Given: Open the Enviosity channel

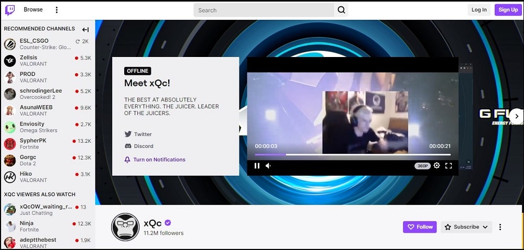Looking at the screenshot, I should click(x=48, y=127).
